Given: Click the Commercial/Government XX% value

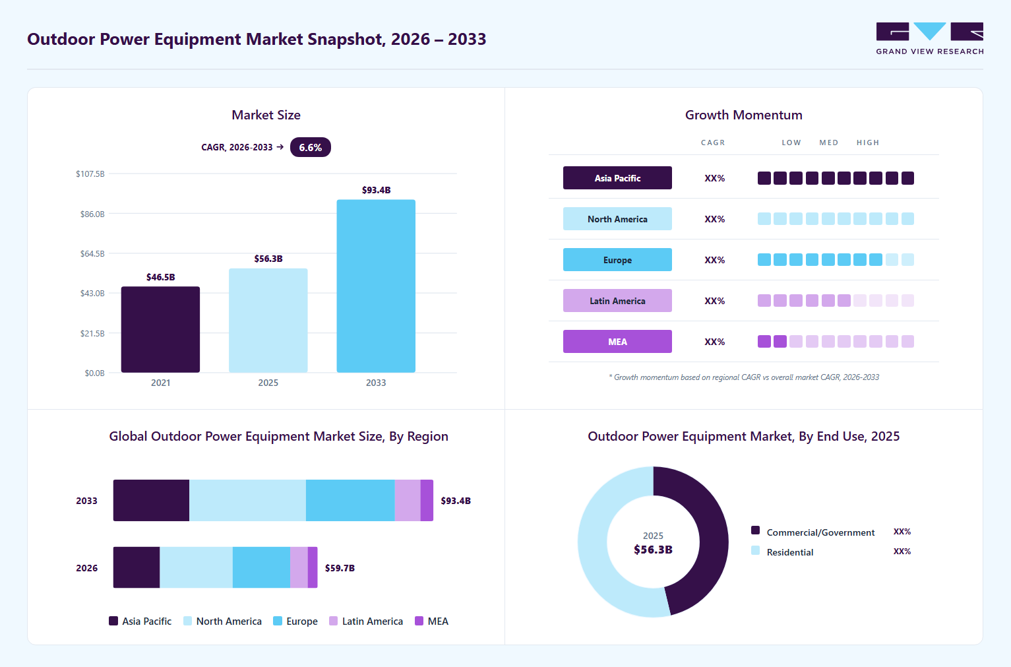Looking at the screenshot, I should tap(902, 532).
